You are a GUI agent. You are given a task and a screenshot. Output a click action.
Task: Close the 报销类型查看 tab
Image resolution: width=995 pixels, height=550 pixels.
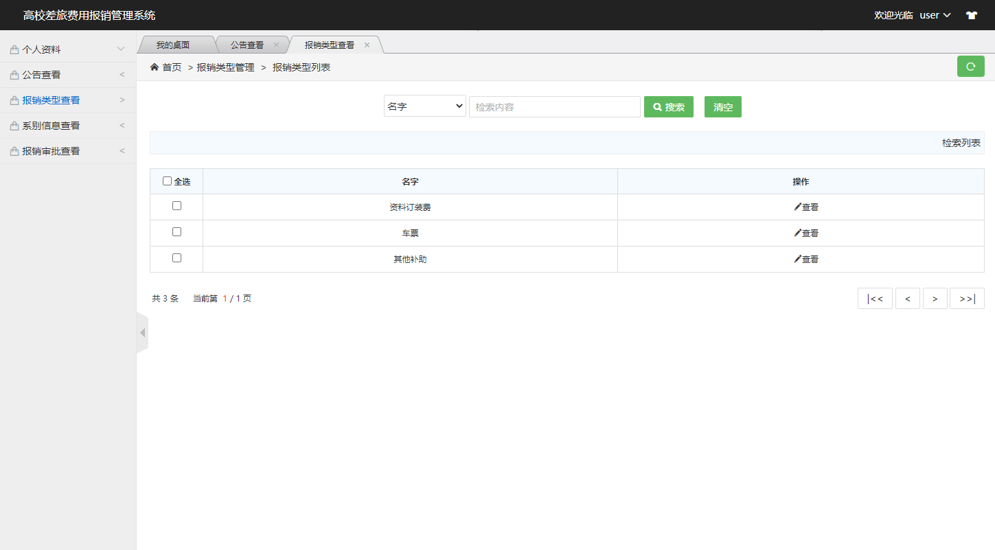coord(367,45)
